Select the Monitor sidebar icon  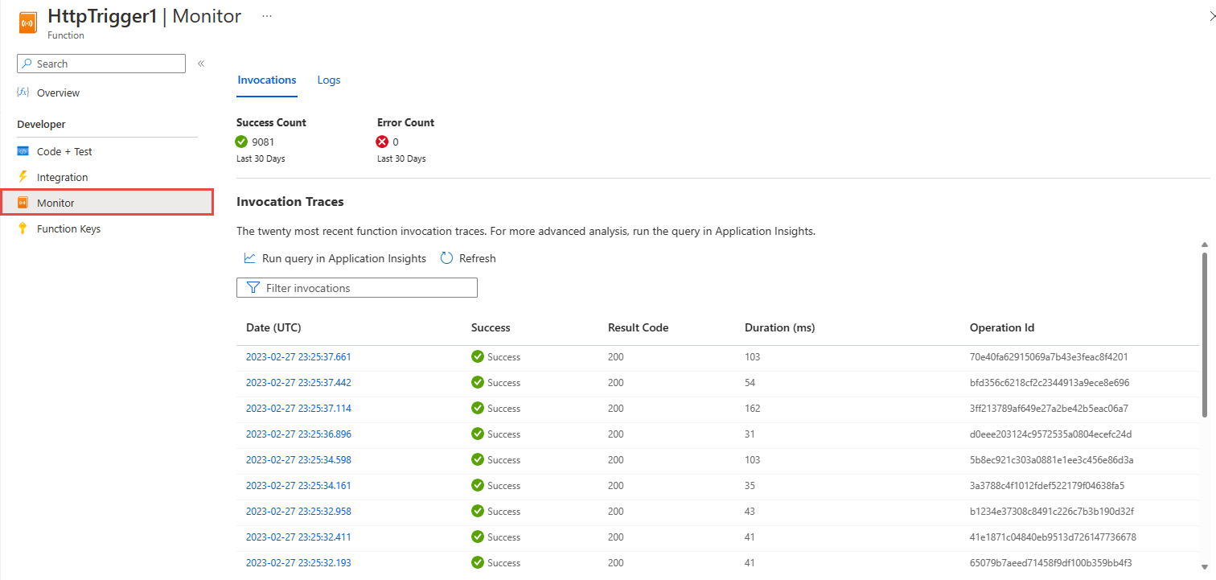point(23,202)
